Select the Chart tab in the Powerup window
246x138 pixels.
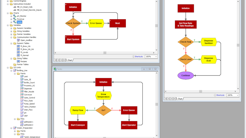tap(70, 60)
